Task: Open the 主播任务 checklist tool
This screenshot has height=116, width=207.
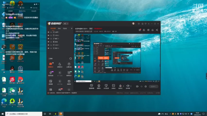Action: (69, 65)
